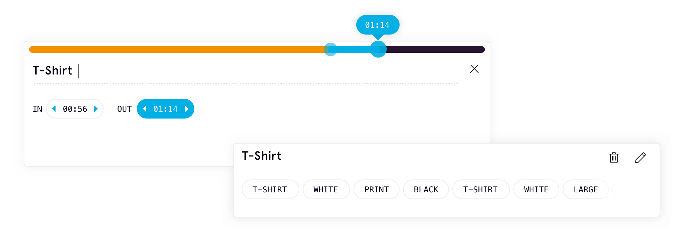Edit the T-Shirt card with pencil icon

[x=640, y=157]
